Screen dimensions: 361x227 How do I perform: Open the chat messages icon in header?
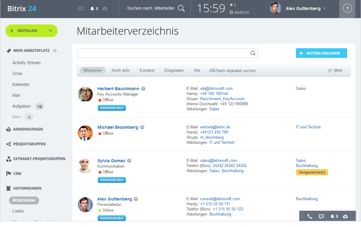81,9
